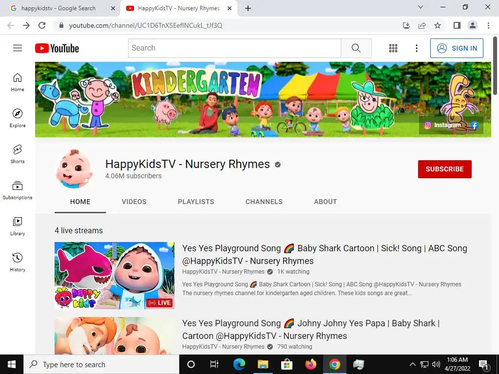Open Task View on taskbar
The image size is (499, 374).
click(214, 364)
